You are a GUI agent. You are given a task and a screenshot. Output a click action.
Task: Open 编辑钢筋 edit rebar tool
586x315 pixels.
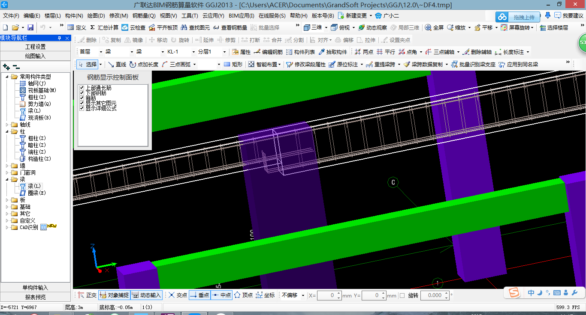pos(268,52)
